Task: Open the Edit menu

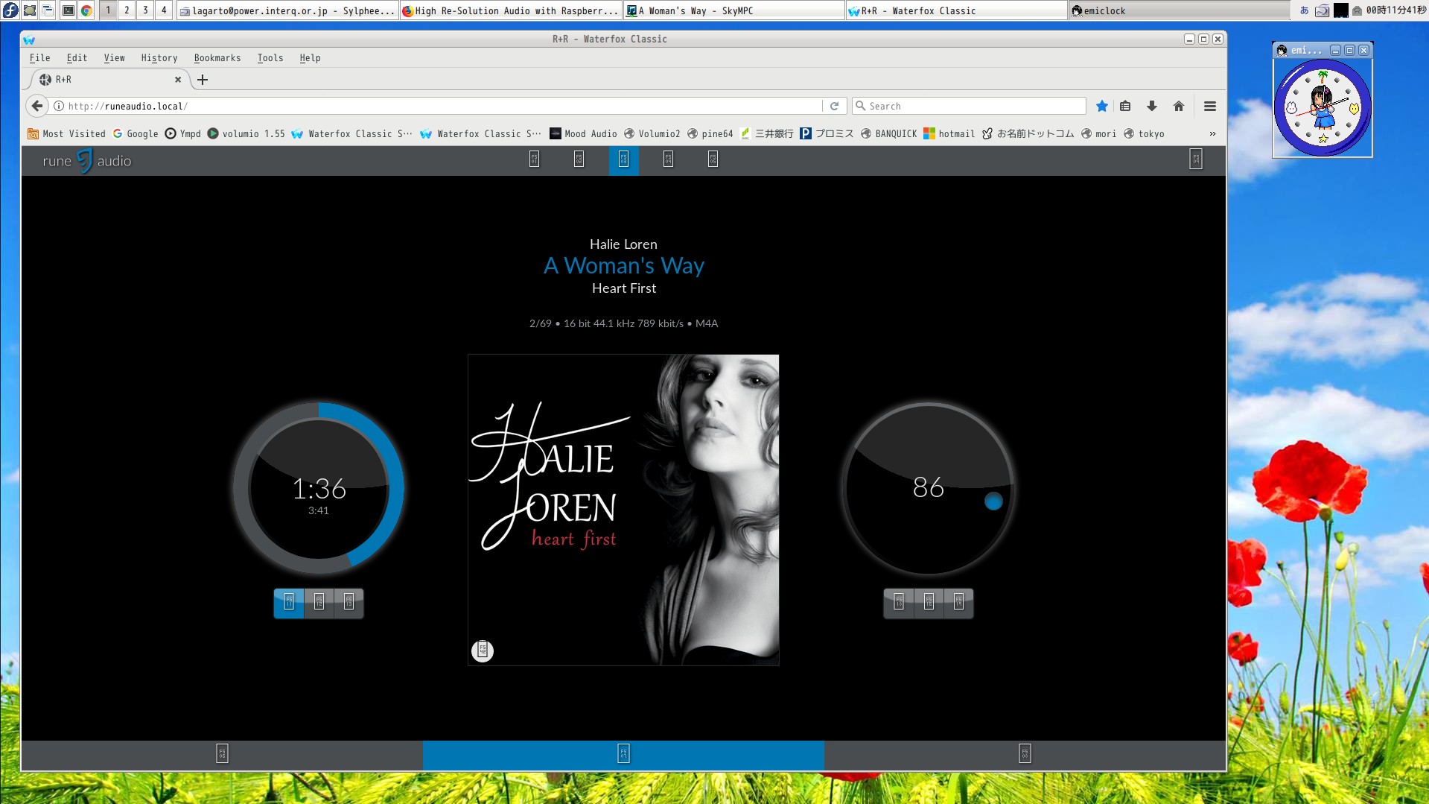Action: [77, 58]
